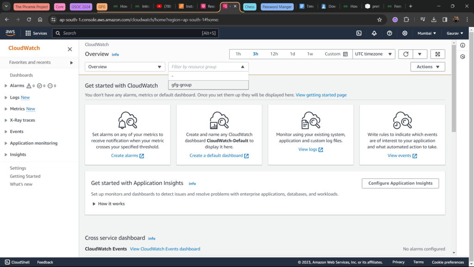Switch to the Chess tab group
The height and width of the screenshot is (267, 474).
pos(249,6)
